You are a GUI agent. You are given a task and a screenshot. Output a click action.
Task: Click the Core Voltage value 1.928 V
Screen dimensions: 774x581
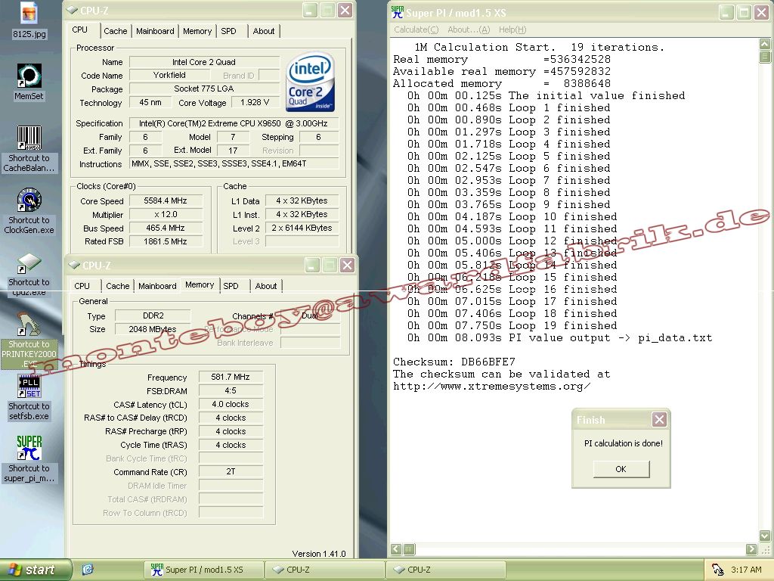click(x=255, y=102)
